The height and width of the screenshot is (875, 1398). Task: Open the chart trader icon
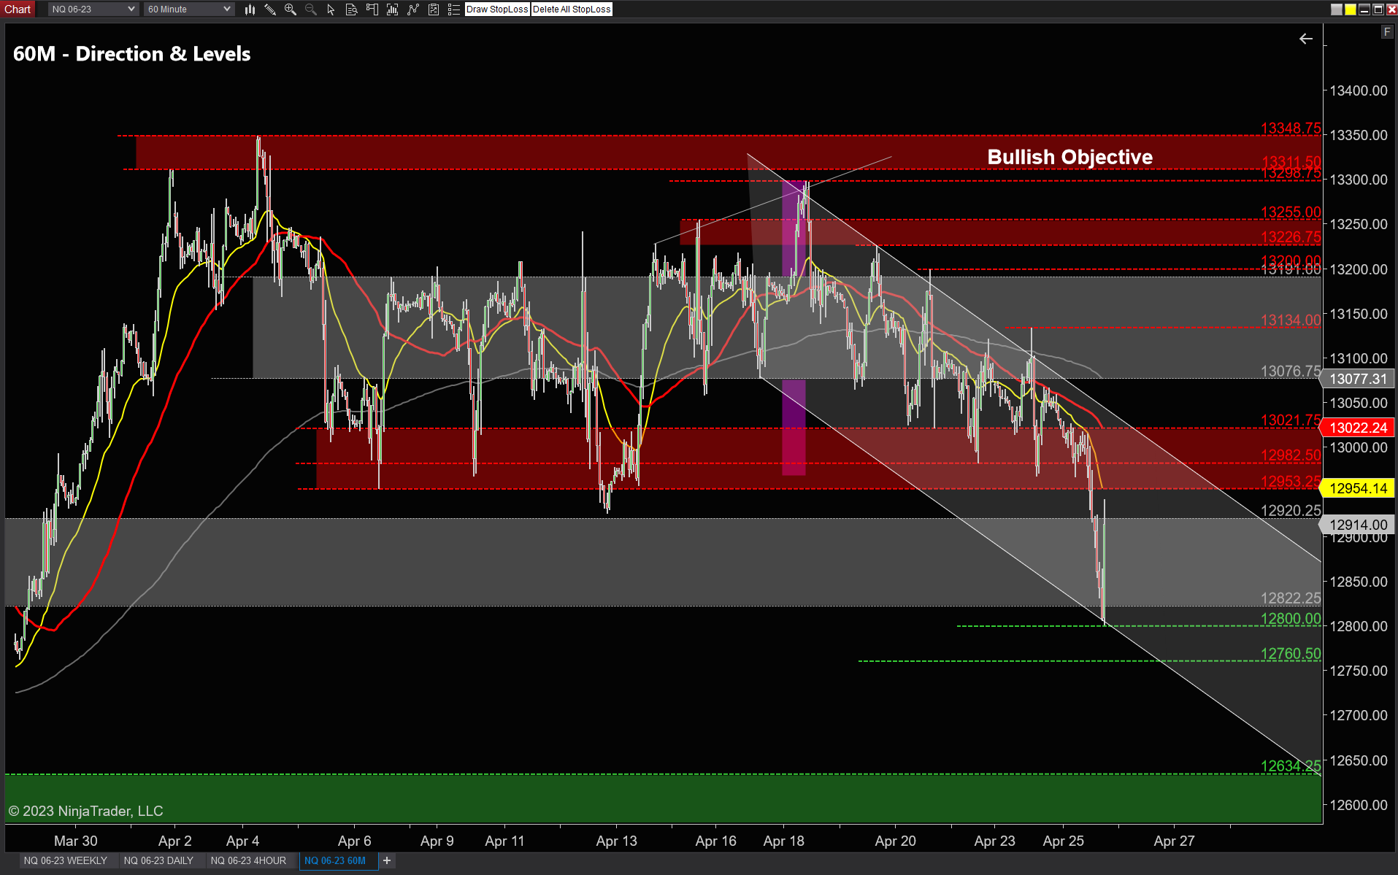(x=372, y=9)
